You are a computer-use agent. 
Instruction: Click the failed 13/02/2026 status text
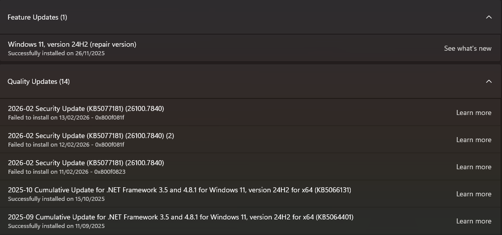coord(66,117)
